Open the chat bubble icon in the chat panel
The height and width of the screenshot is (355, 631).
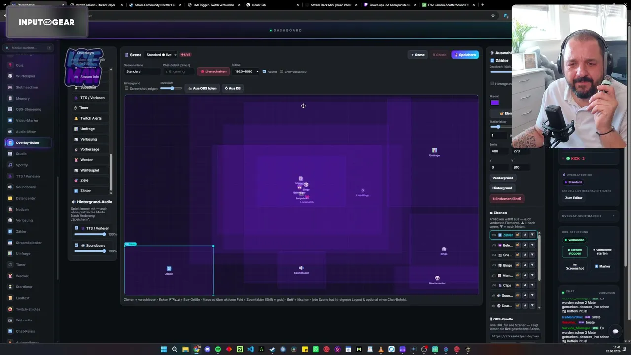(x=615, y=331)
